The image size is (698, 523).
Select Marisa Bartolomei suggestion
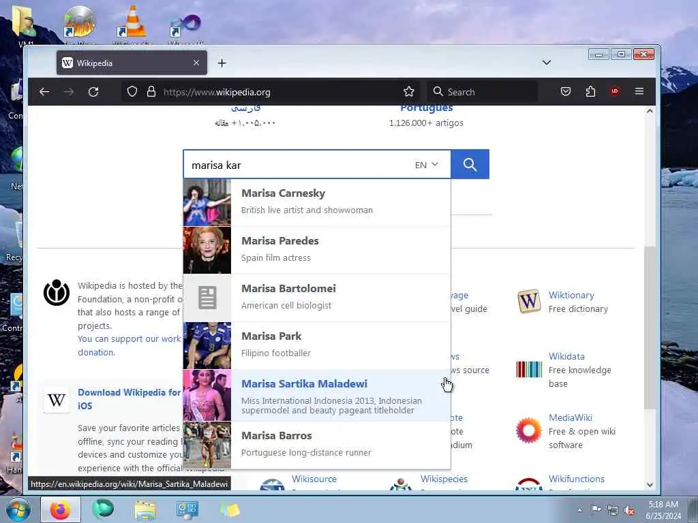tap(317, 298)
